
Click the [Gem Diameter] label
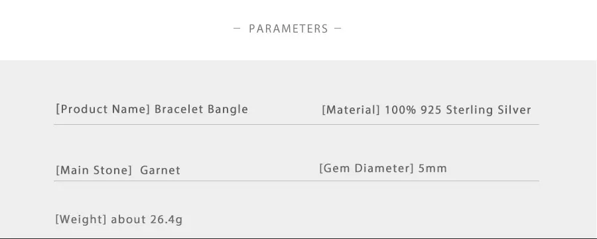click(366, 168)
